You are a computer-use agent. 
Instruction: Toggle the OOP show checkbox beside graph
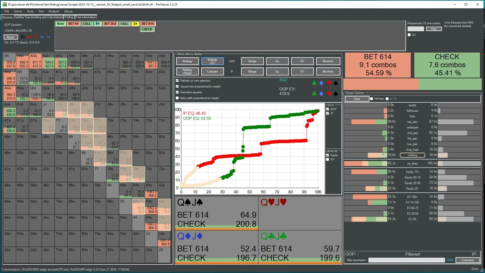point(328,109)
